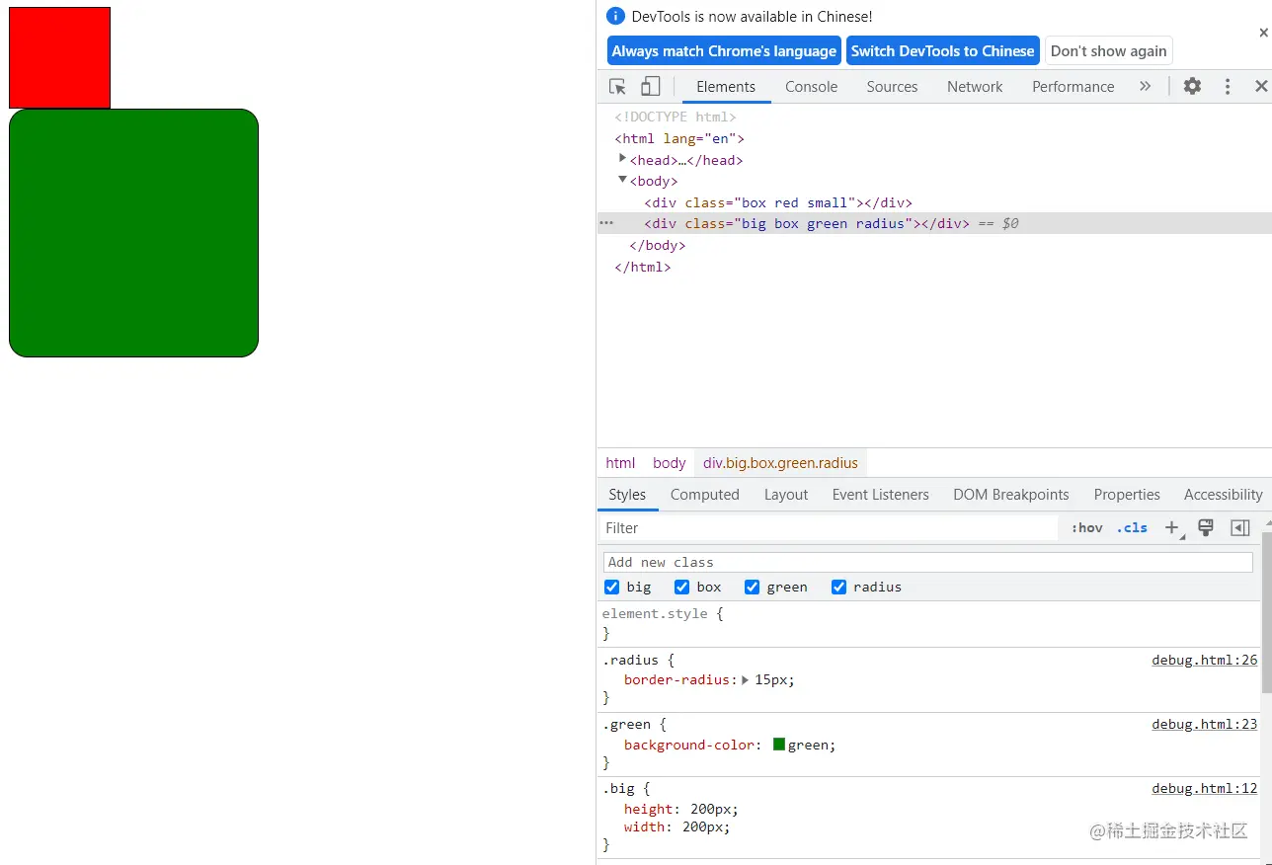Activate the inspect element picker icon
Viewport: 1272px width, 865px height.
(x=618, y=87)
